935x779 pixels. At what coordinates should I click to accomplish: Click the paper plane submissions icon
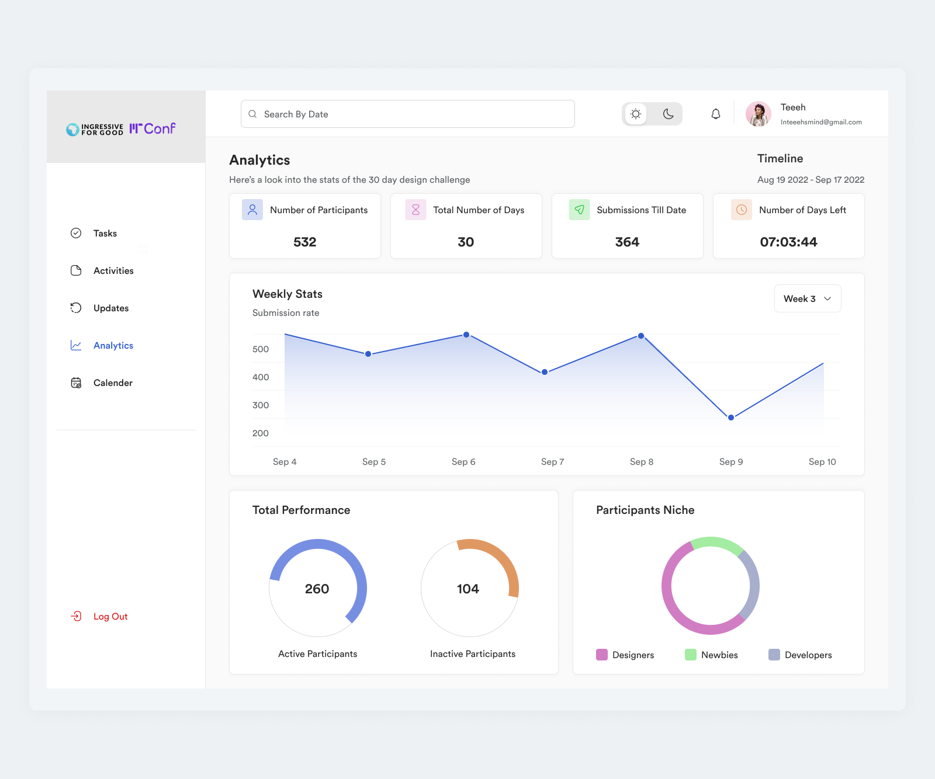pos(579,210)
